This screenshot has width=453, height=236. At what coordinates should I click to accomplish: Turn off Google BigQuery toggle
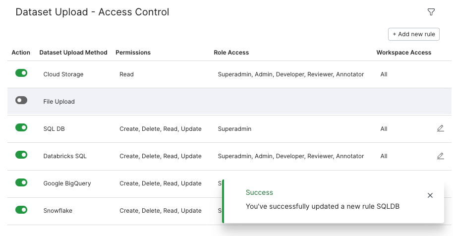pos(21,182)
